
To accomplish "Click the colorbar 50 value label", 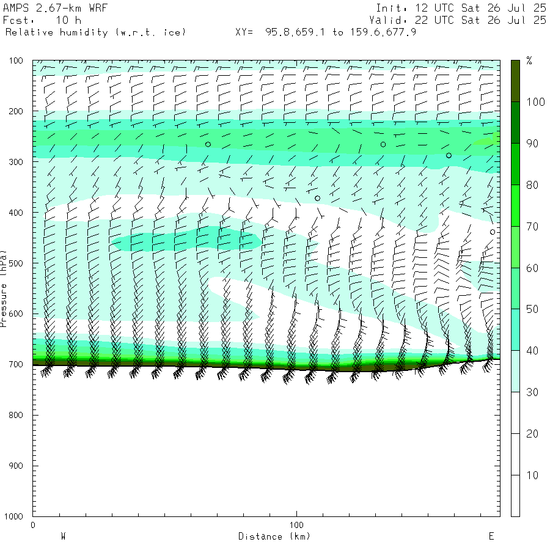I will coord(532,309).
